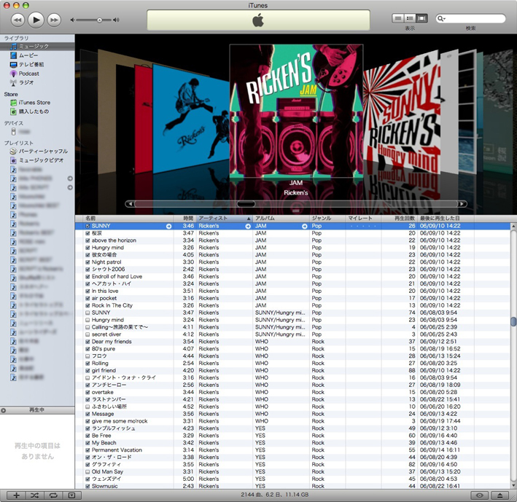This screenshot has width=517, height=502.
Task: Check the Old Man Say checkbox
Action: pos(88,471)
